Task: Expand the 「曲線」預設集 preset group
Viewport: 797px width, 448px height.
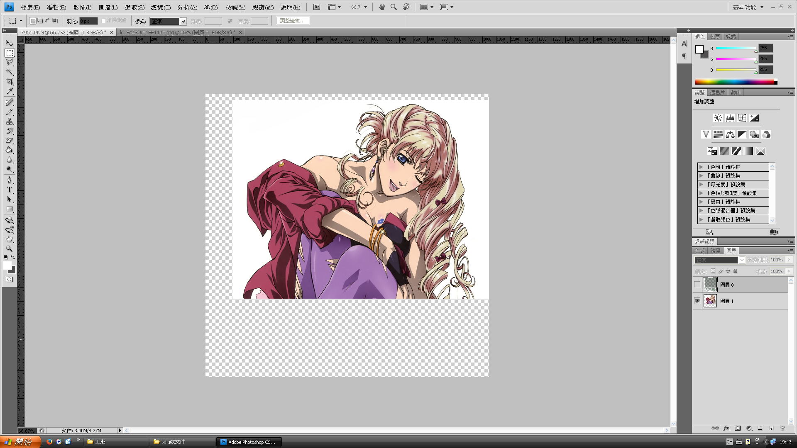Action: pos(701,175)
